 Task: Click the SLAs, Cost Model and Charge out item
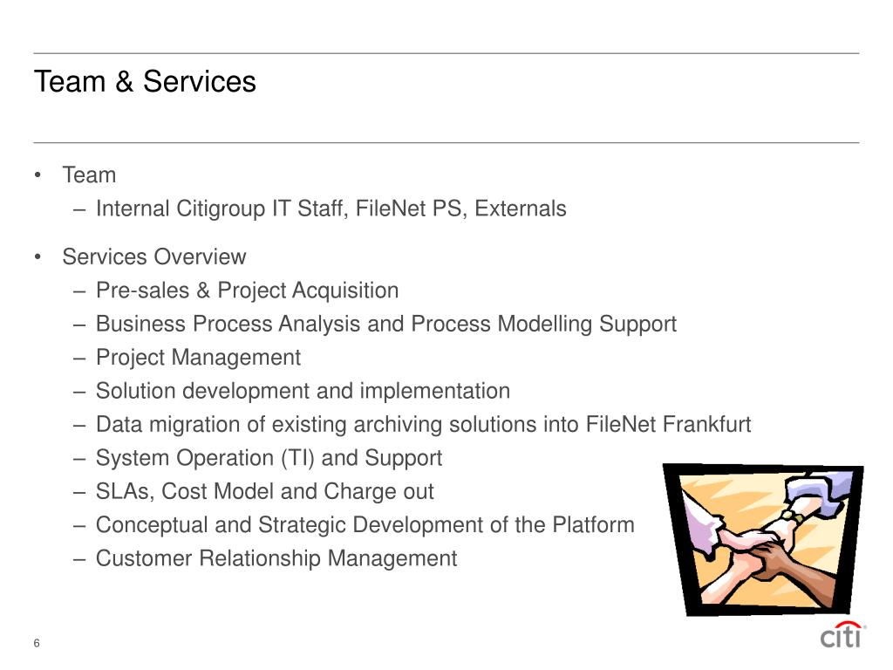[265, 492]
